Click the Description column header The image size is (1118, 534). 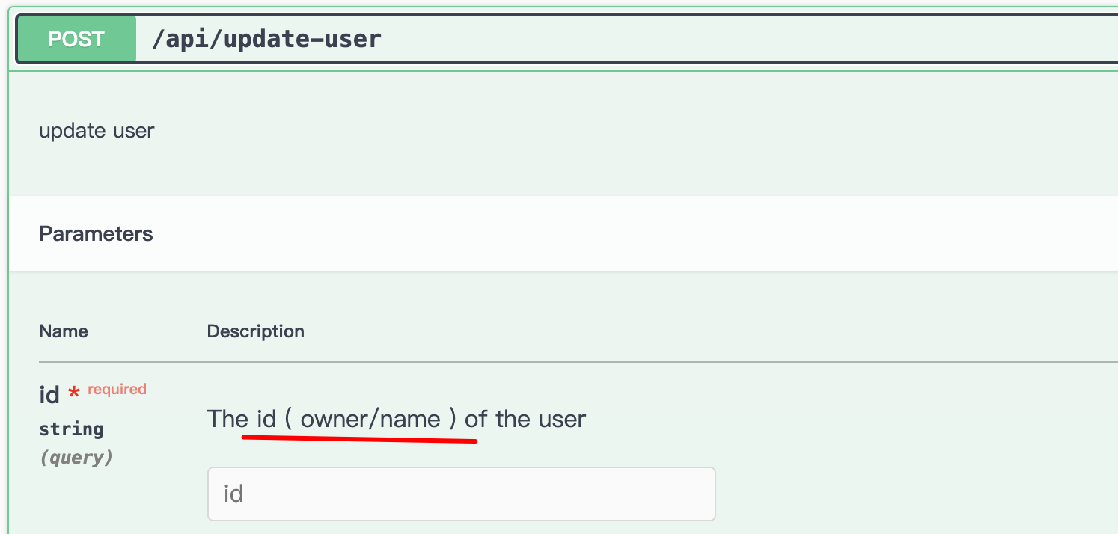256,331
